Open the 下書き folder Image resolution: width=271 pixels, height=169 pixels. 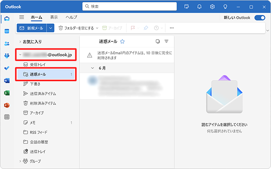46,84
